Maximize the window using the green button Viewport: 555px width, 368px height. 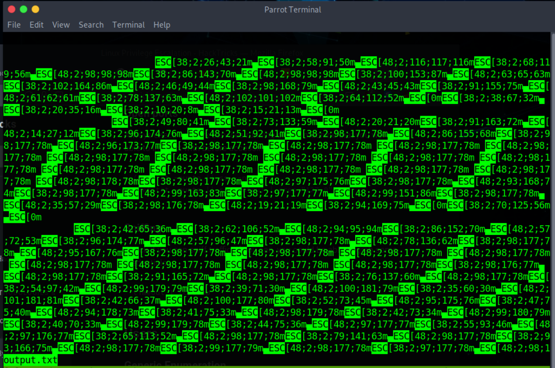pyautogui.click(x=23, y=9)
